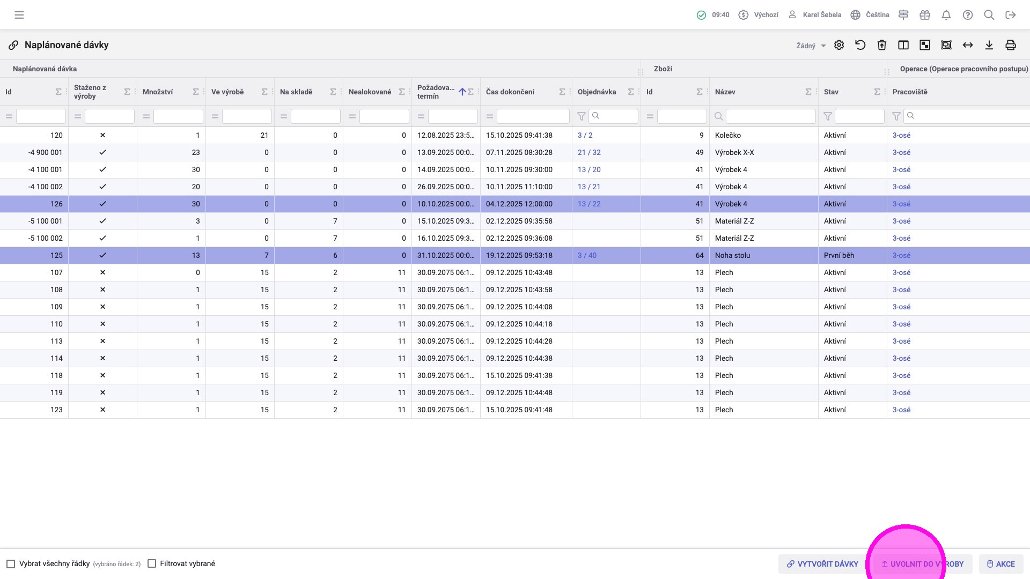This screenshot has width=1030, height=579.
Task: Open order link 21 / 32
Action: tap(589, 153)
